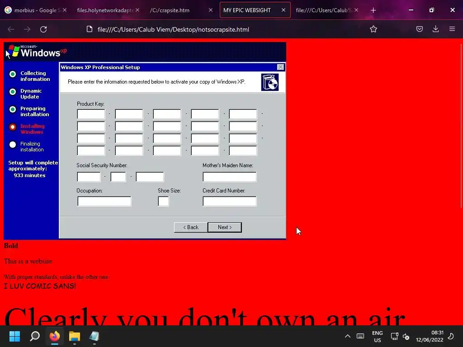Click the page vertical scrollbar

461,126
